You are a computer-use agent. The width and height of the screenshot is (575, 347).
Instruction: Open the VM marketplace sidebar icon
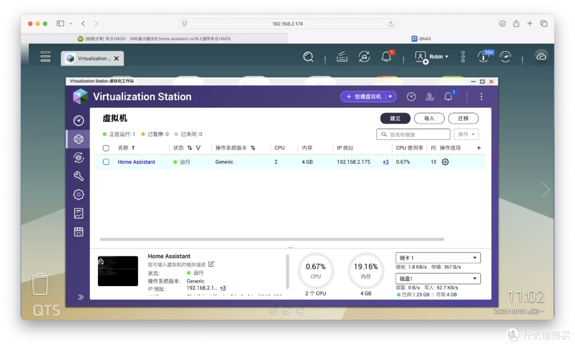pyautogui.click(x=78, y=232)
